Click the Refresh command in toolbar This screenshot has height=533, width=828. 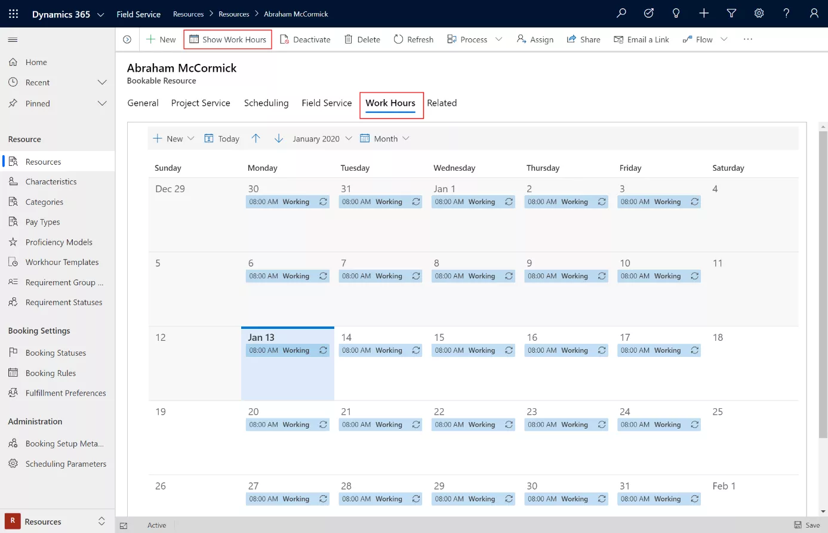point(413,39)
